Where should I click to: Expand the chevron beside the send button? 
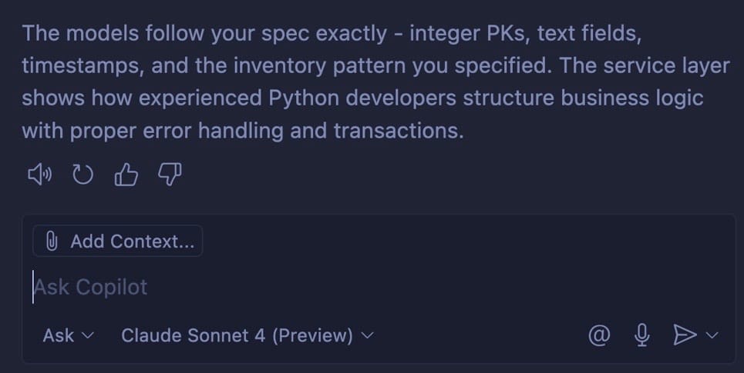712,335
